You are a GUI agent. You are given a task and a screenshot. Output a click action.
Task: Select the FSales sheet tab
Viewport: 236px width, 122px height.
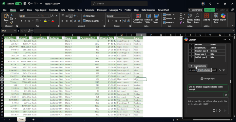pyautogui.click(x=21, y=119)
